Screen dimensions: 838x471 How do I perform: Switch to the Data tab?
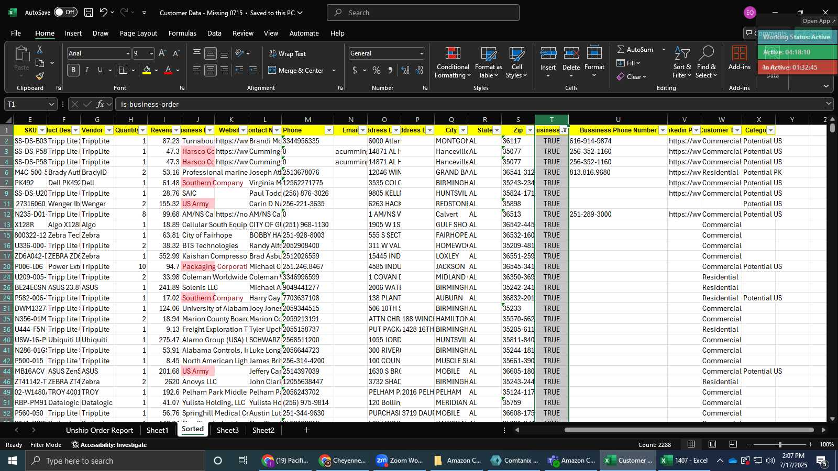(214, 33)
